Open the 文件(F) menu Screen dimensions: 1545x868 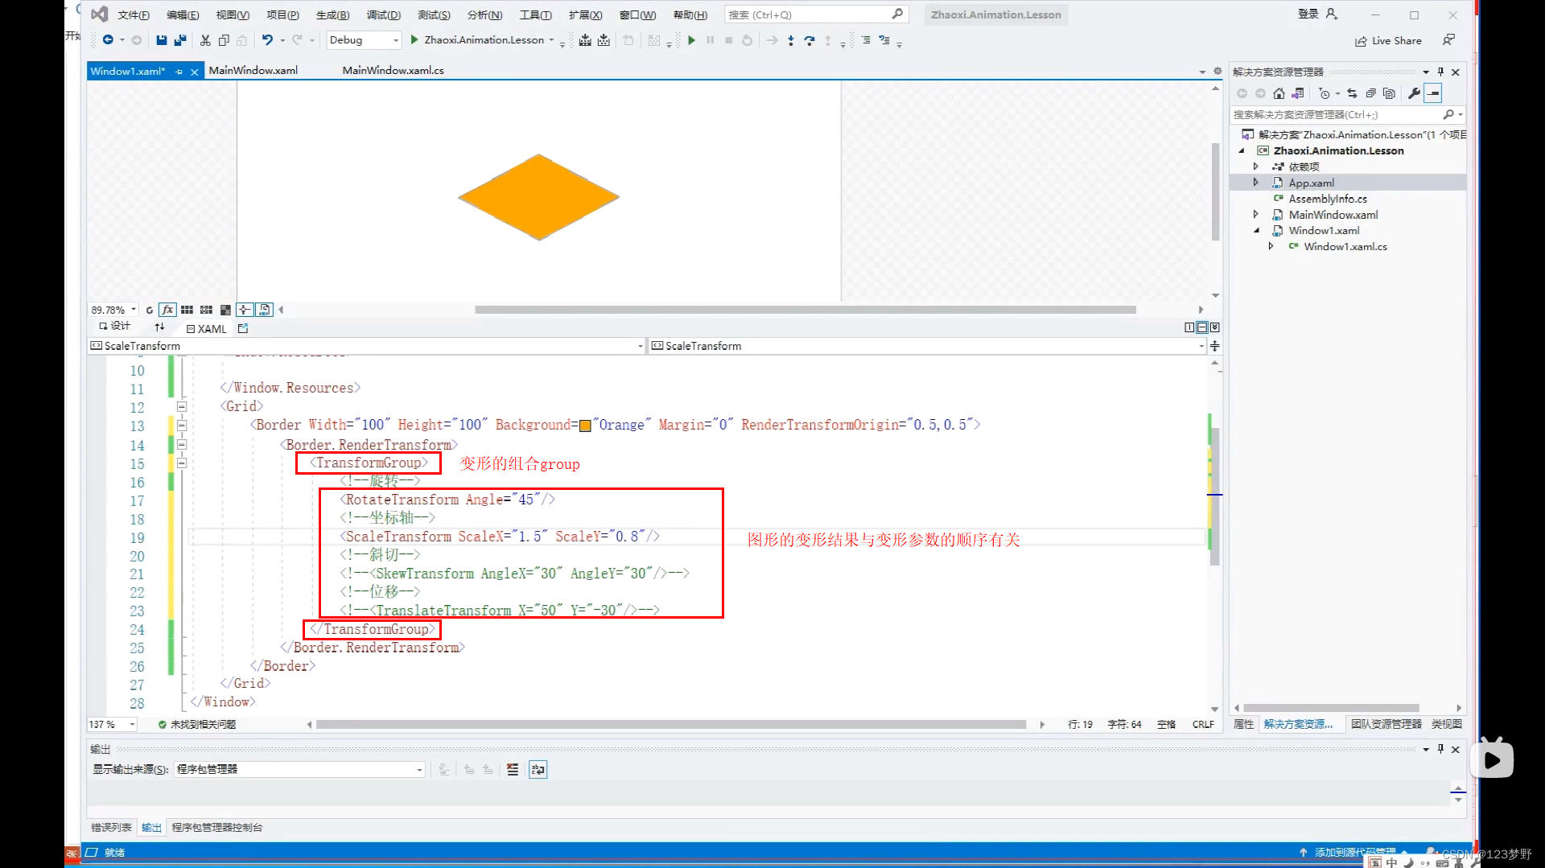pos(134,14)
